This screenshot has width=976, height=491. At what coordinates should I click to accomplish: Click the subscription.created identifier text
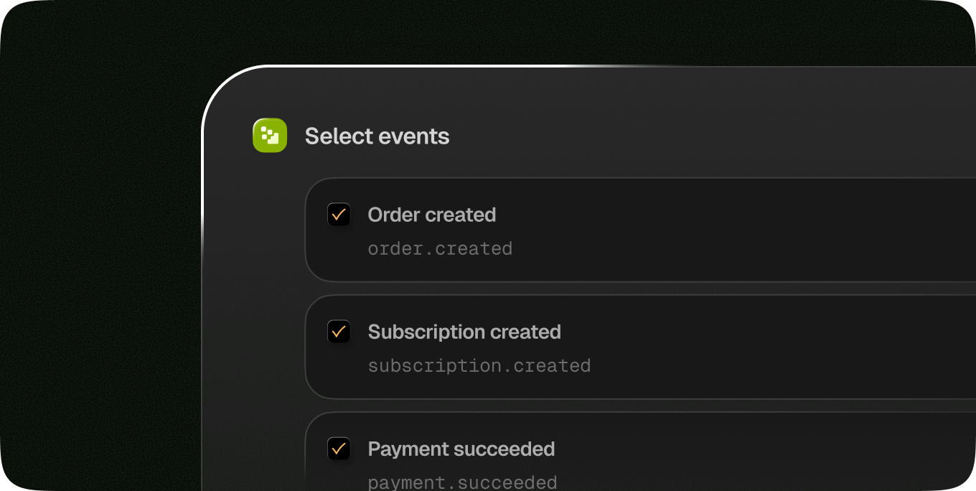479,365
